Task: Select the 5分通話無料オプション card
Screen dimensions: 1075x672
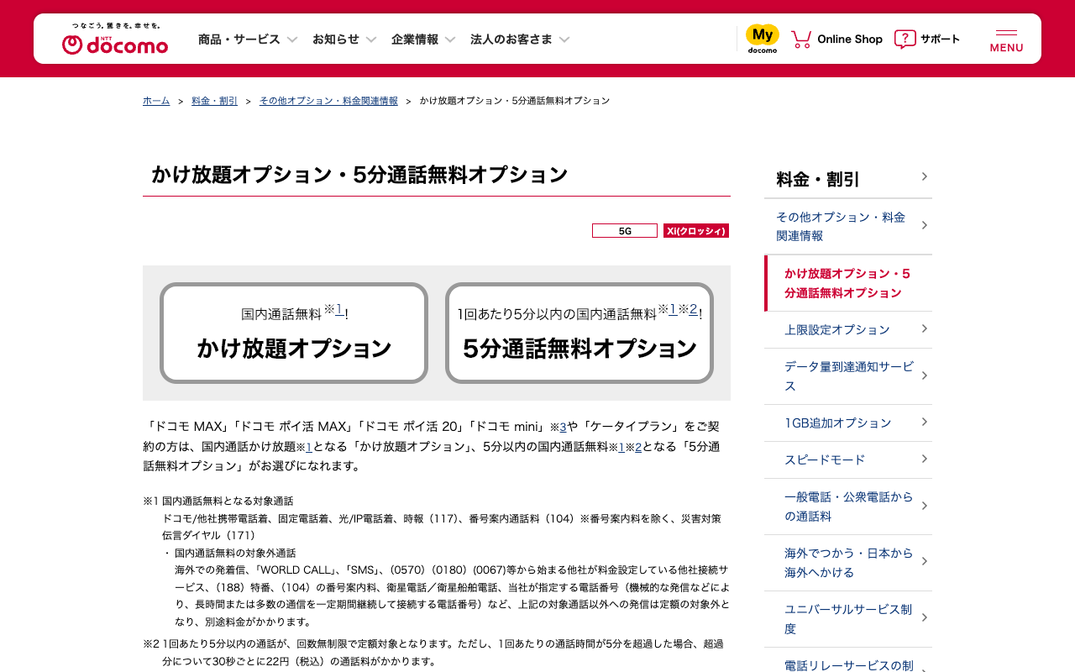Action: (x=579, y=333)
